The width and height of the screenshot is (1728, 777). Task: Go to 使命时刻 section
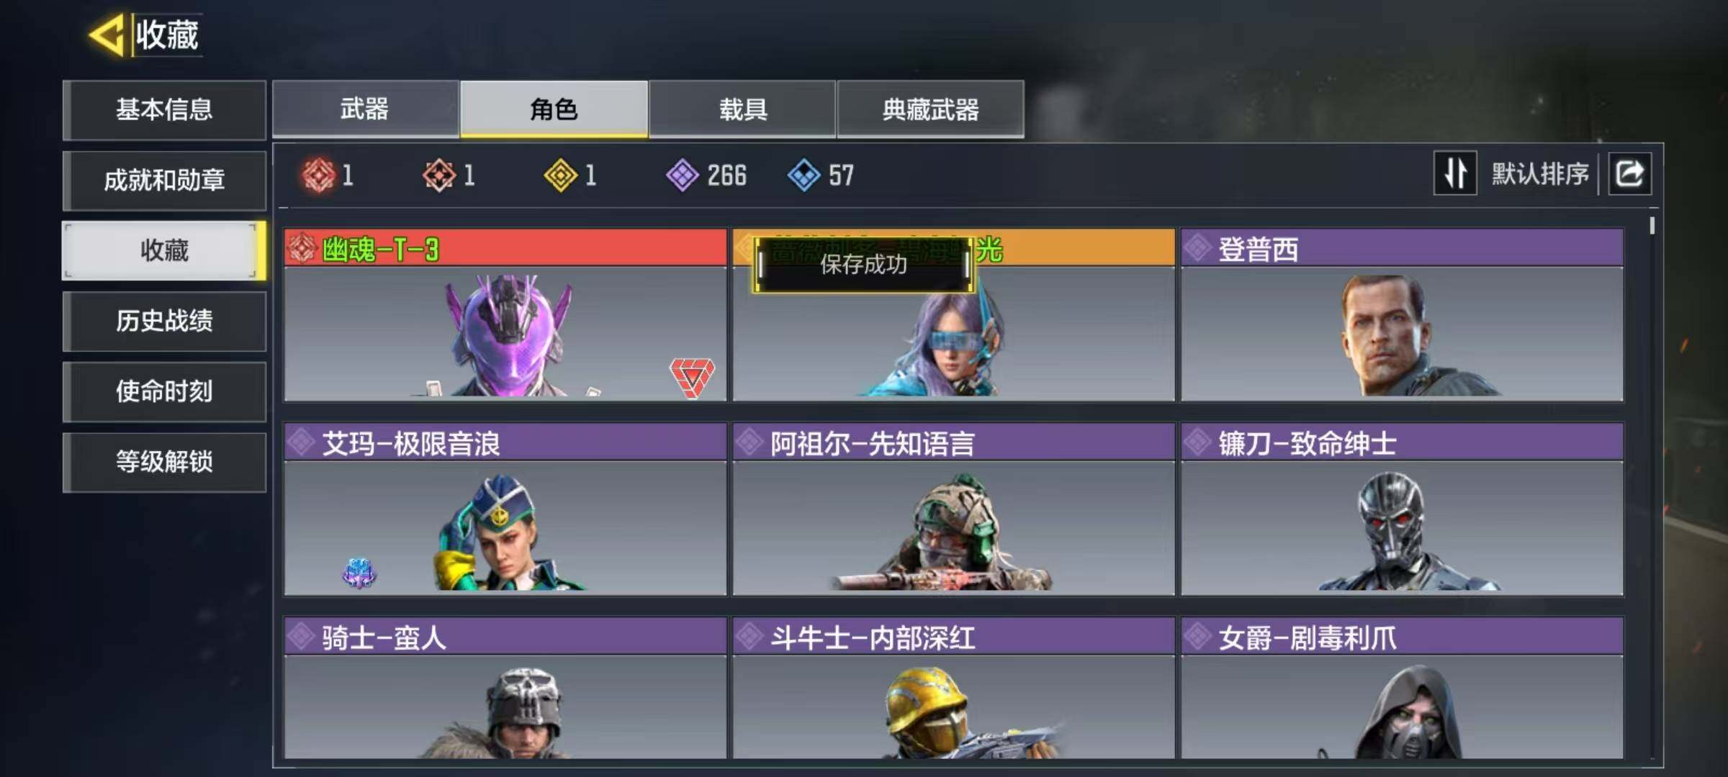tap(164, 392)
